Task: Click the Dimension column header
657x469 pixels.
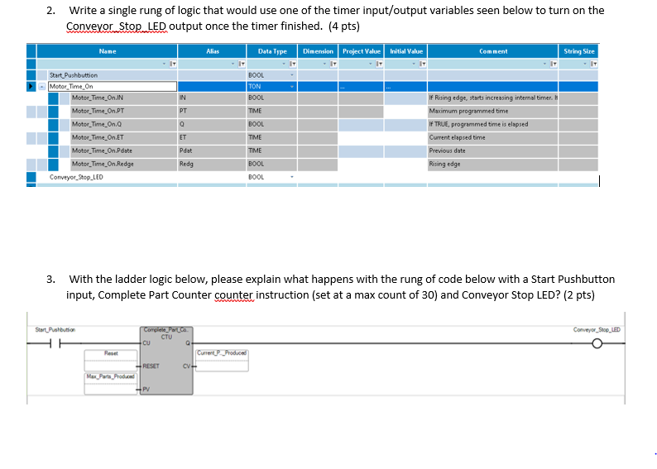Action: click(318, 51)
